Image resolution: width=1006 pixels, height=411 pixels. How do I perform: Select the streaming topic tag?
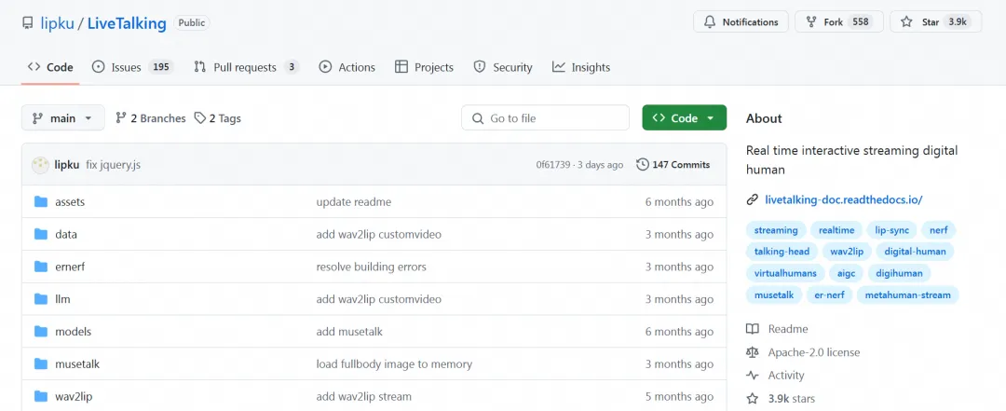776,230
